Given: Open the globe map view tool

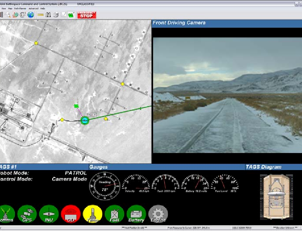Looking at the screenshot, I should [x=31, y=15].
